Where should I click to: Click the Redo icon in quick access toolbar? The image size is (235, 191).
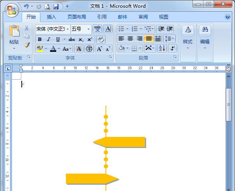coord(39,7)
